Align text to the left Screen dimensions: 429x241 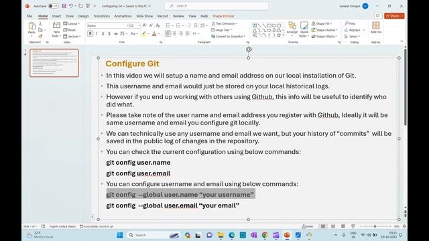pyautogui.click(x=168, y=33)
